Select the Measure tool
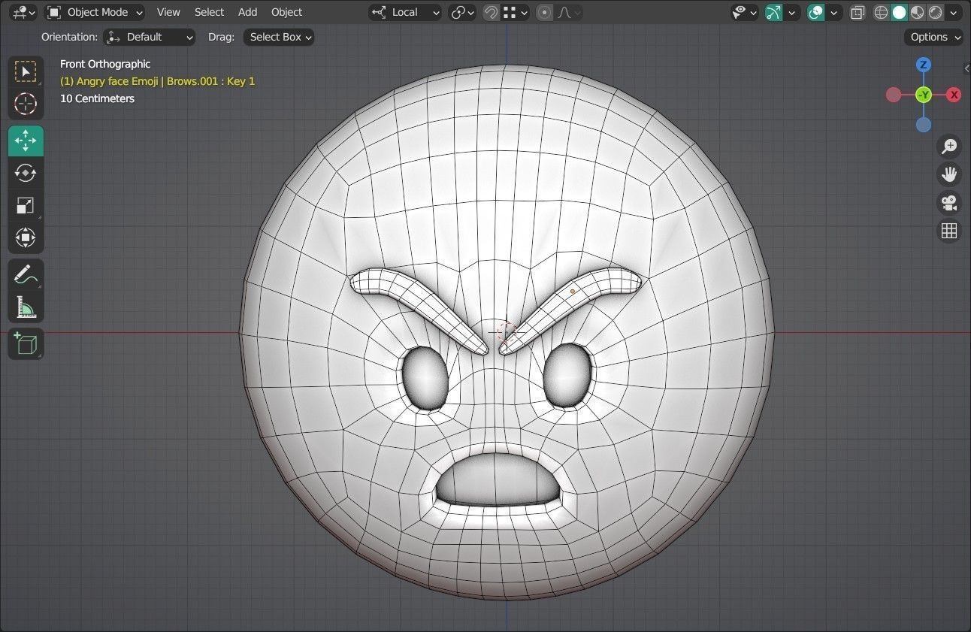 point(26,307)
